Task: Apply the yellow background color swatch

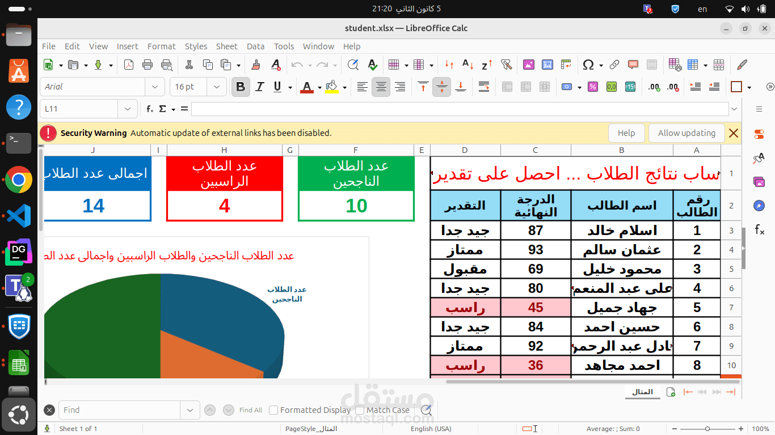Action: tap(332, 87)
